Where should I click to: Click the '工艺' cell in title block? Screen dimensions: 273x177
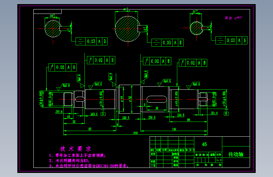pyautogui.click(x=153, y=165)
